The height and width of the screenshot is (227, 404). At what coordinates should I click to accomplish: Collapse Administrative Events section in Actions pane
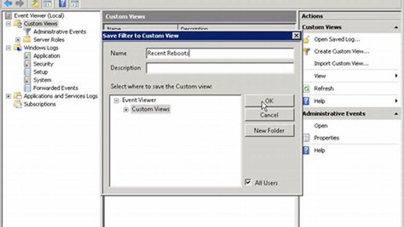[x=396, y=114]
